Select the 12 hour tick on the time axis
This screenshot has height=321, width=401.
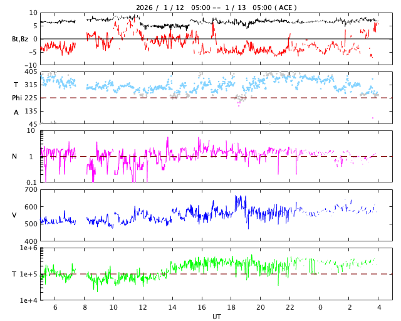point(143,307)
